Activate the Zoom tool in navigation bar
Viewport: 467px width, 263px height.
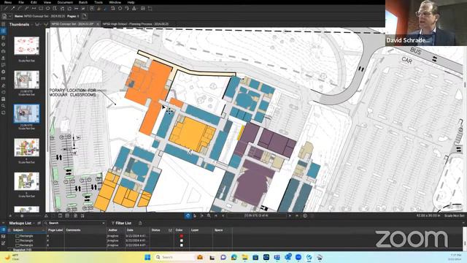pyautogui.click(x=209, y=216)
